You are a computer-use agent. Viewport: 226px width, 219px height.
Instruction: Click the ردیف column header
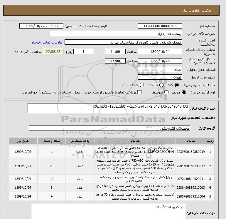pos(210,141)
